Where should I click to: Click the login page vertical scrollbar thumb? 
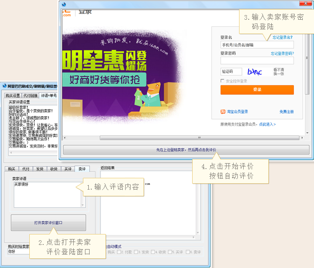(307, 64)
